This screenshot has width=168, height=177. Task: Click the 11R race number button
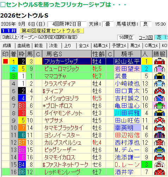pos(8,31)
